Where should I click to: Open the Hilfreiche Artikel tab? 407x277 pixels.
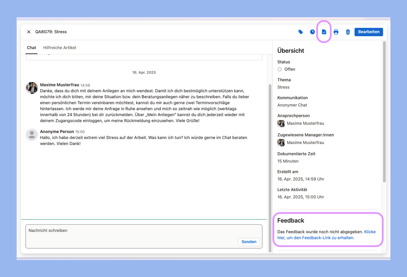coord(59,48)
